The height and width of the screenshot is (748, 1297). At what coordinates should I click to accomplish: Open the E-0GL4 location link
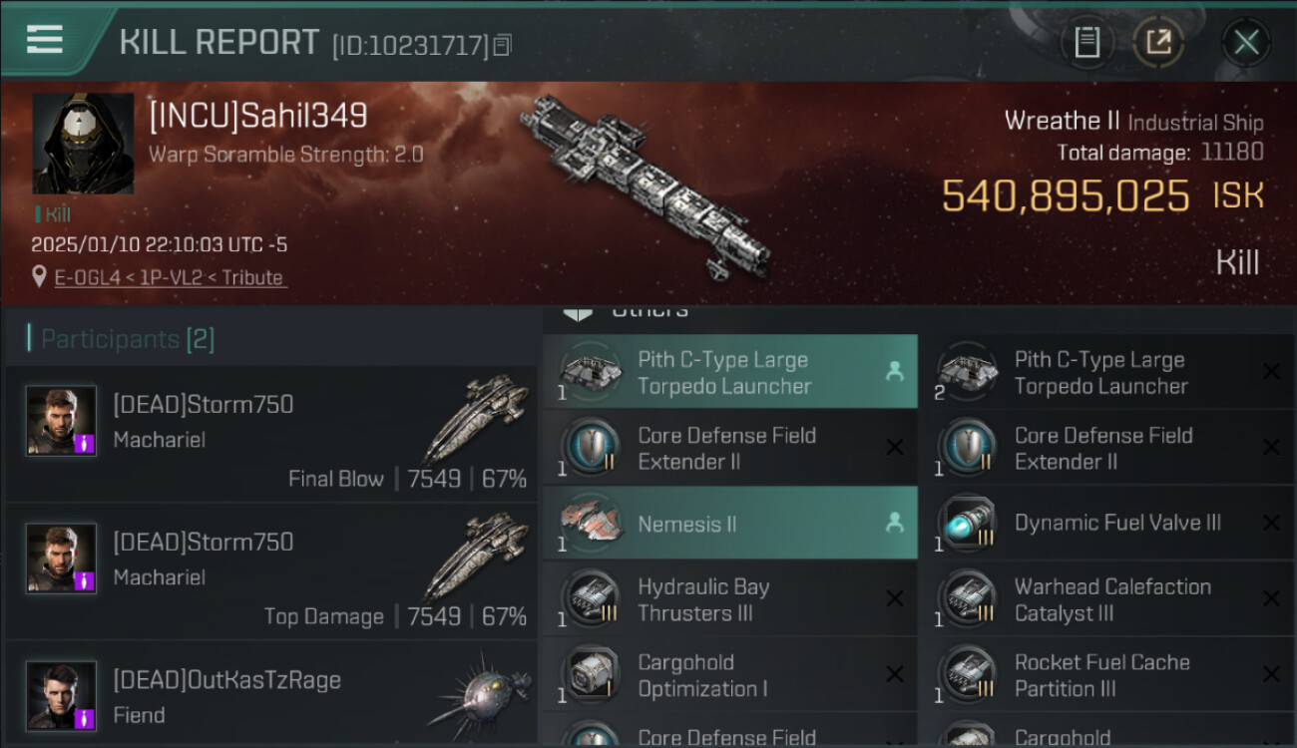171,277
